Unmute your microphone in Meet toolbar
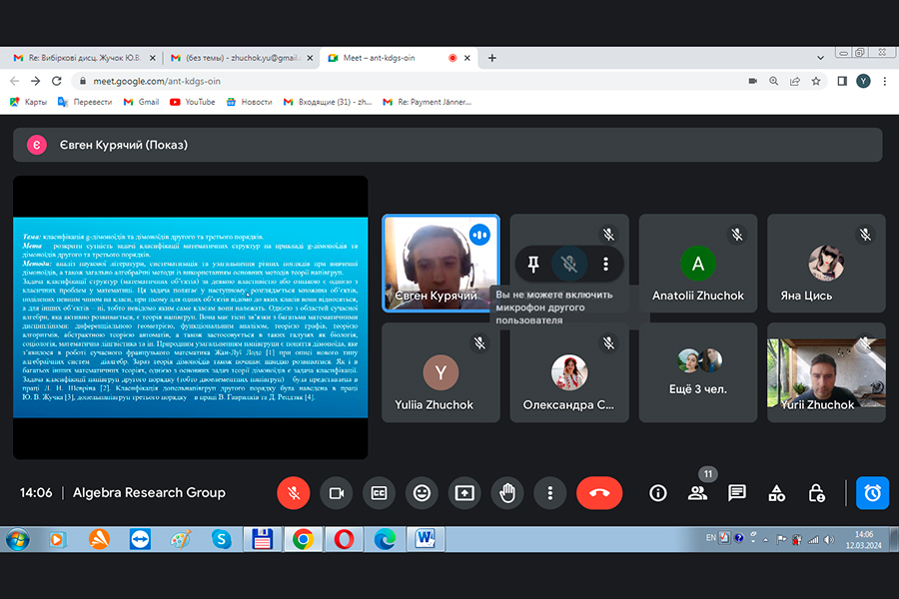The width and height of the screenshot is (899, 599). pos(294,493)
